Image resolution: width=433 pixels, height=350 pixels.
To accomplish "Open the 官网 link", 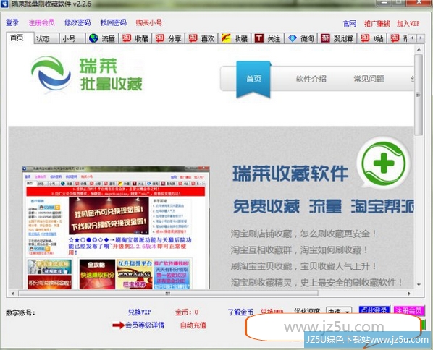I will point(350,24).
